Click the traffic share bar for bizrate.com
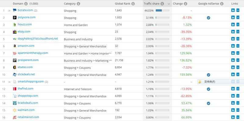244x121 pixels. pyautogui.click(x=162, y=10)
